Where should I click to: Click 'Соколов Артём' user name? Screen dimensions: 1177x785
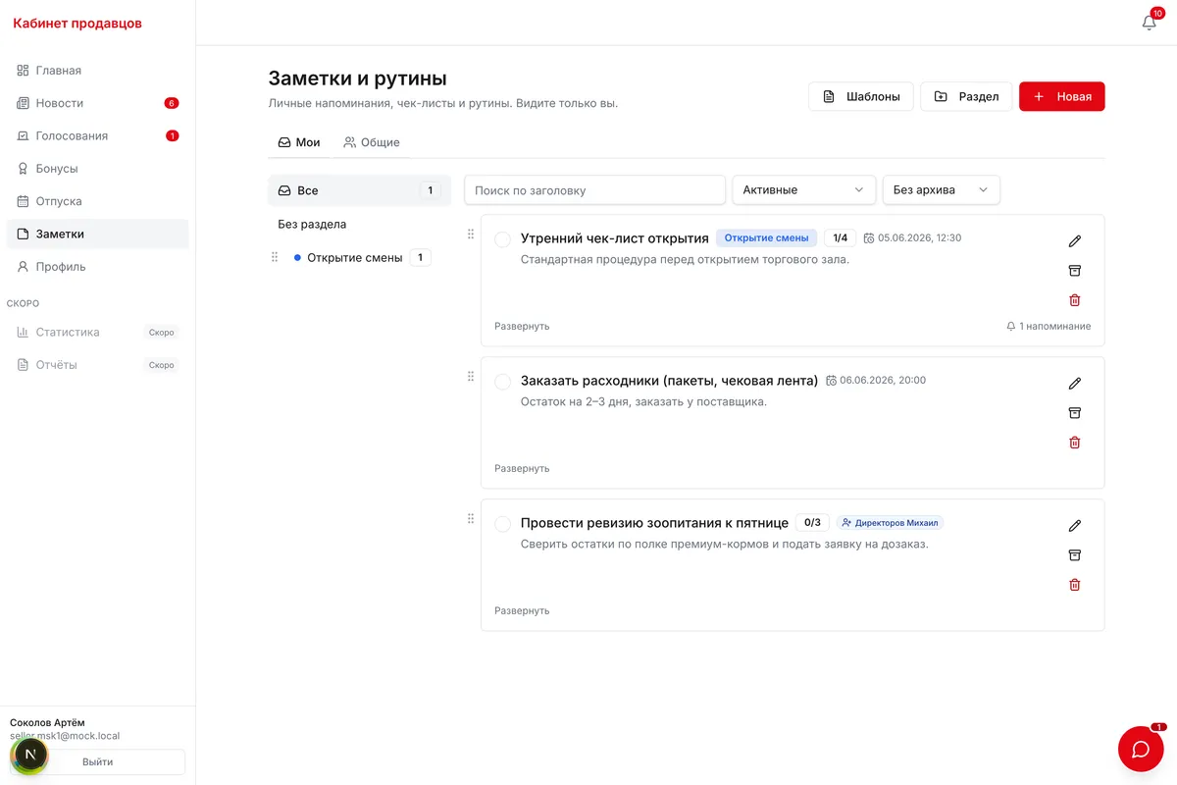pos(47,722)
